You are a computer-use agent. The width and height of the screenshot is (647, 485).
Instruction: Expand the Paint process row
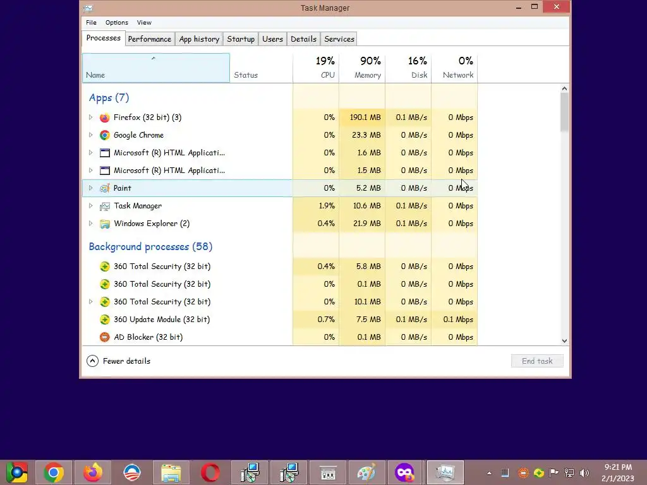91,188
